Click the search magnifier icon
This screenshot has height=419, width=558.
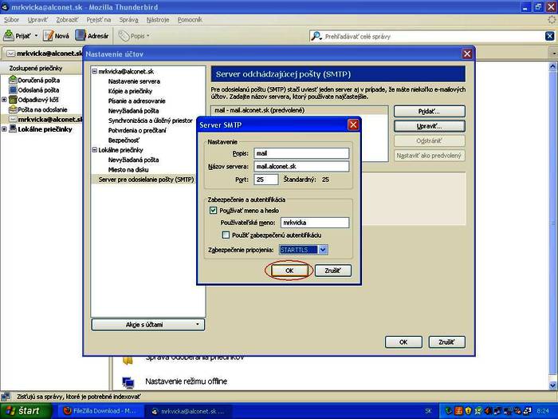click(x=316, y=36)
